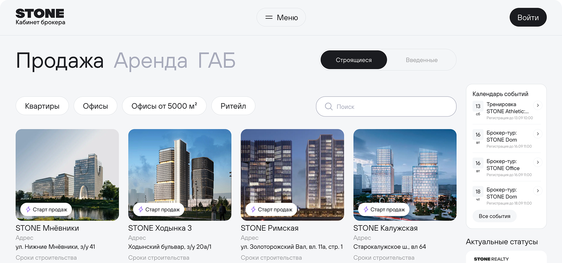Filter by Офисы от 5000 м²
Image resolution: width=562 pixels, height=263 pixels.
click(x=164, y=106)
